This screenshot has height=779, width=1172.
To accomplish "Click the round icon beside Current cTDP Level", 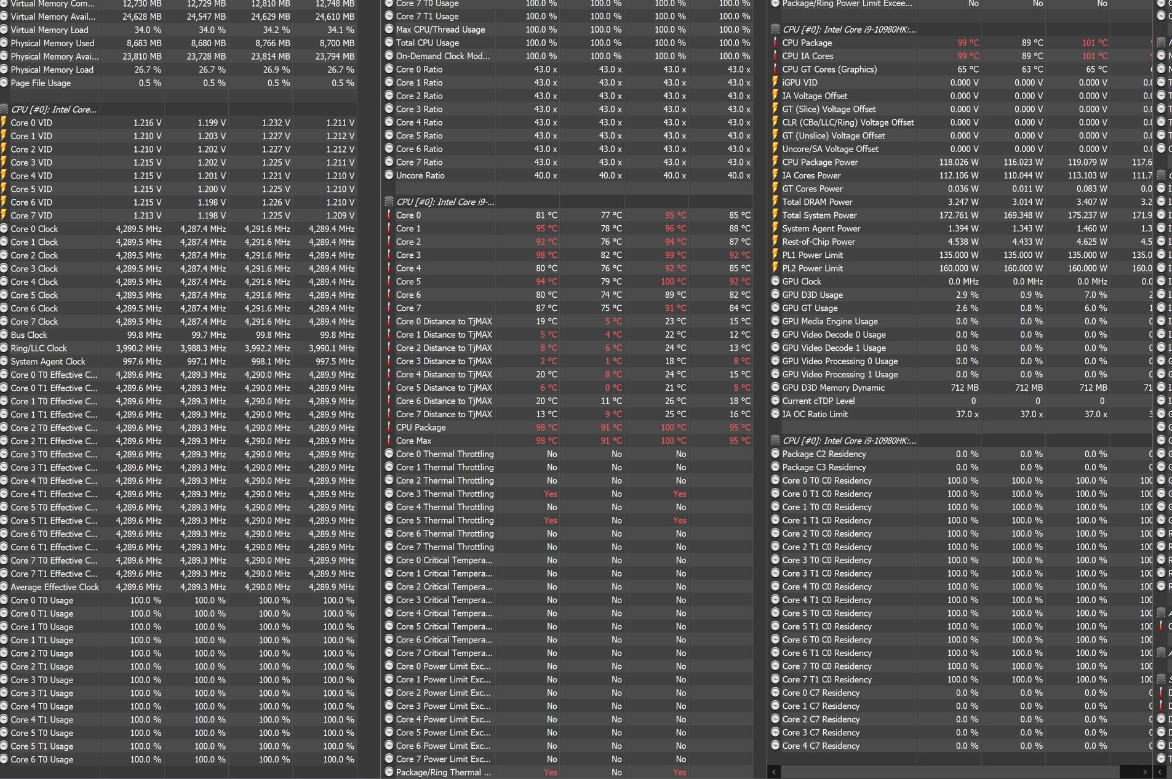I will 775,401.
